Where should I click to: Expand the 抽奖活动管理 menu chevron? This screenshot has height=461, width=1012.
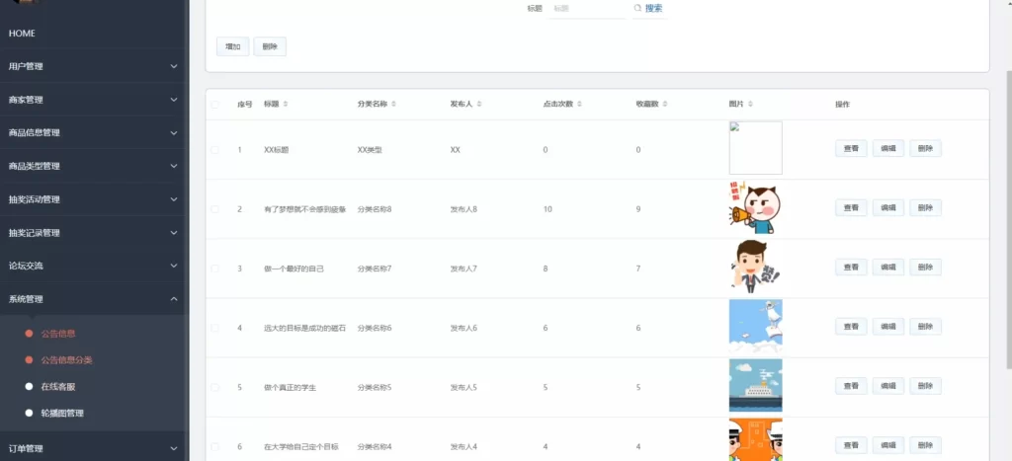pos(174,199)
